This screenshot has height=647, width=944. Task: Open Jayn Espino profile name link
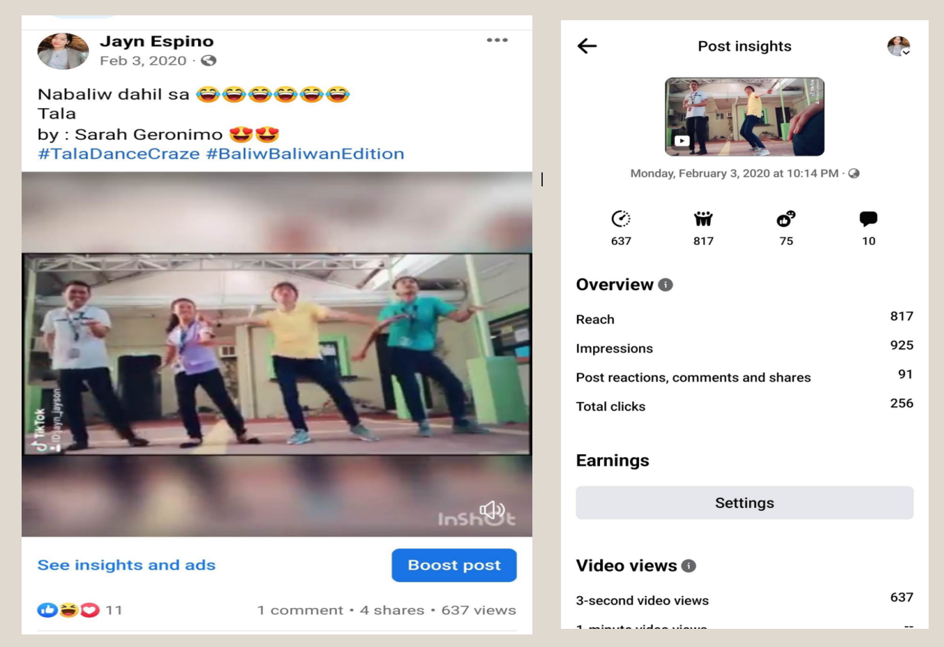click(157, 41)
